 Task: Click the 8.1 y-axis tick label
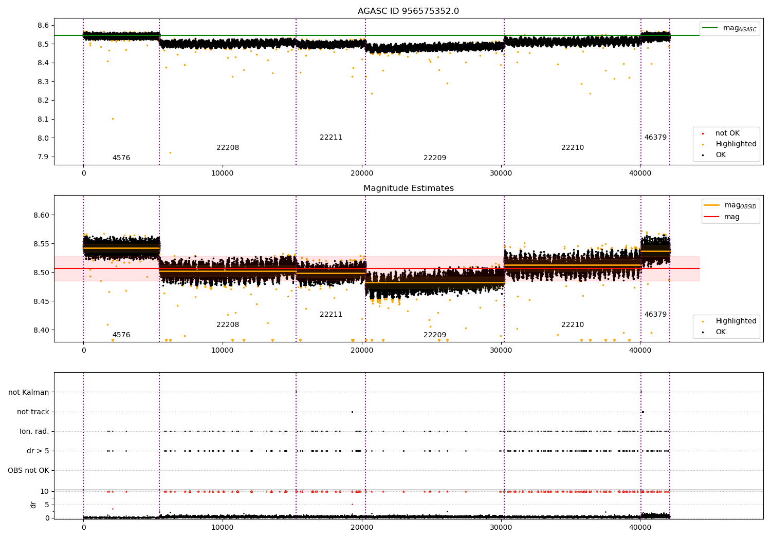(44, 120)
